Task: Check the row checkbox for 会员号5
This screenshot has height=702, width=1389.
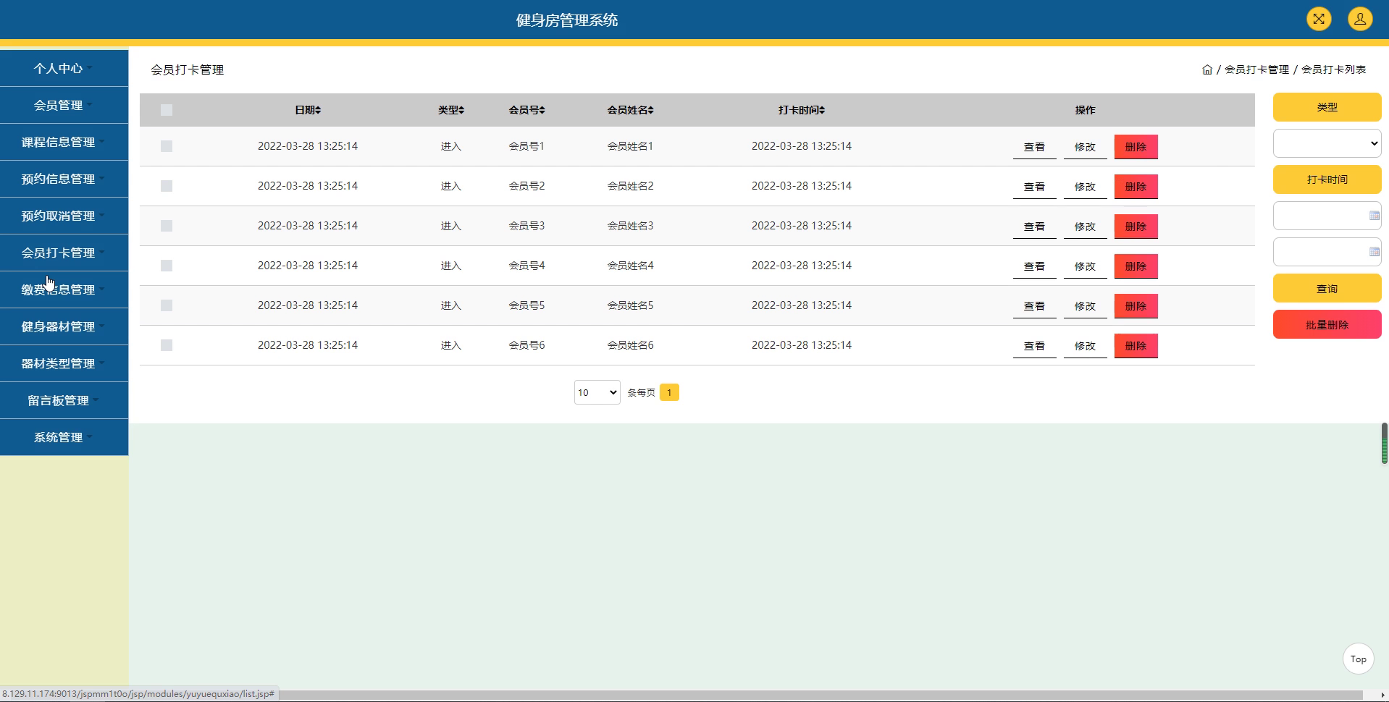Action: (x=167, y=305)
